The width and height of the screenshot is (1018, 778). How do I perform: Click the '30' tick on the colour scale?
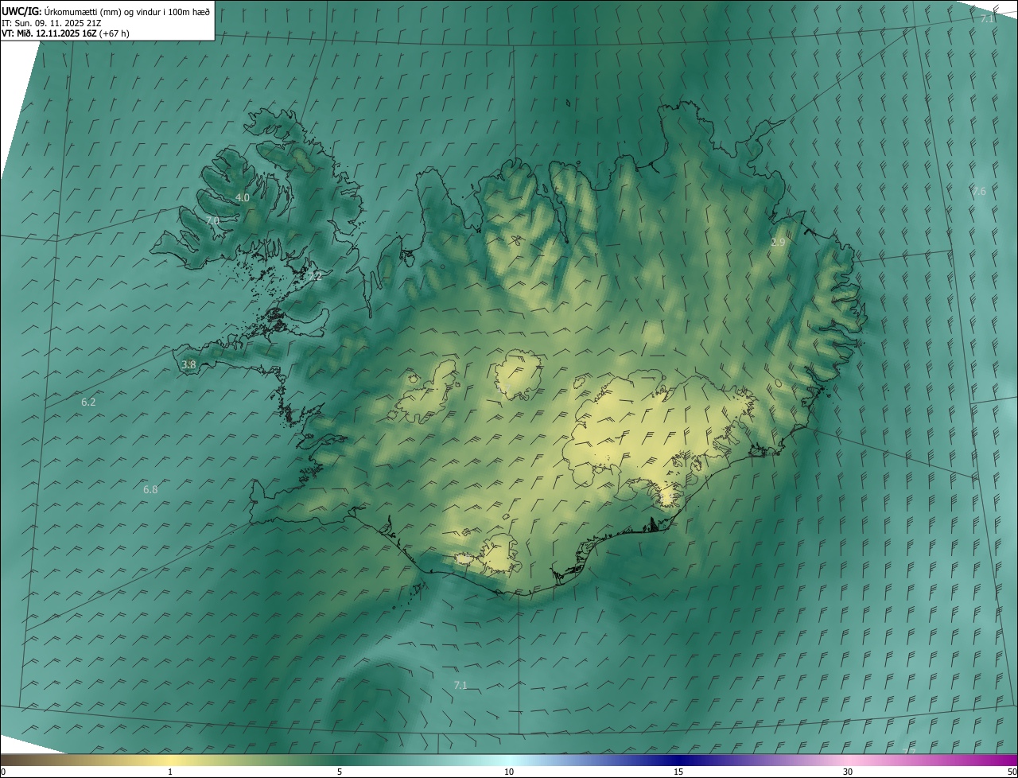click(848, 772)
